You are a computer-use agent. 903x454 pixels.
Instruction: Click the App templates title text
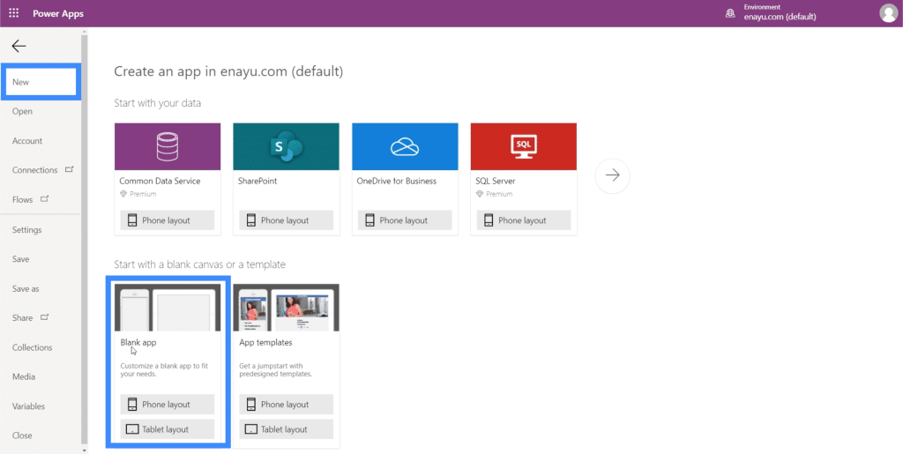coord(265,342)
